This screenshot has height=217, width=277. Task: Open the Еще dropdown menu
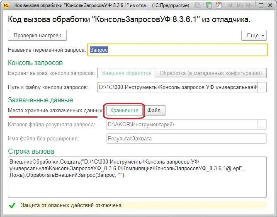coord(254,35)
